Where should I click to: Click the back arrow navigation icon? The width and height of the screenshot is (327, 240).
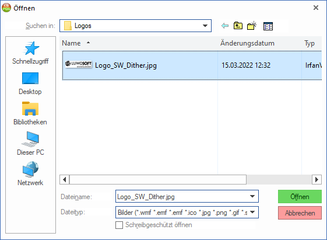point(225,26)
